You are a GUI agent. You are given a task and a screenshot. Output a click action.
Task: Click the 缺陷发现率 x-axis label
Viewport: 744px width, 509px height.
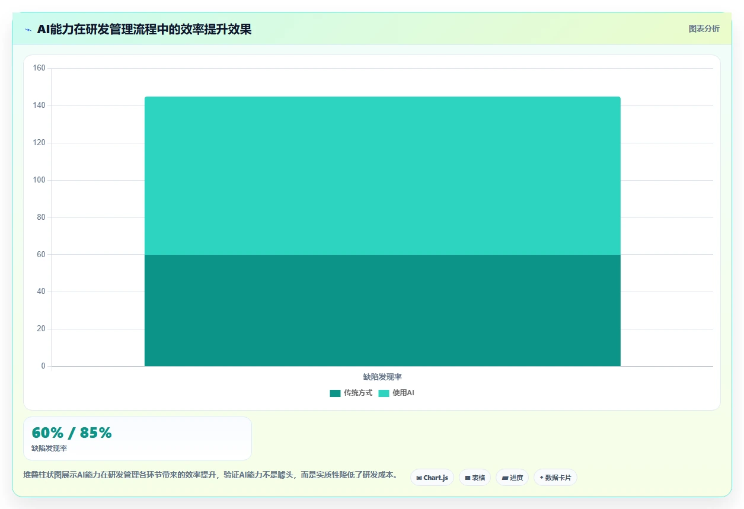pyautogui.click(x=382, y=377)
